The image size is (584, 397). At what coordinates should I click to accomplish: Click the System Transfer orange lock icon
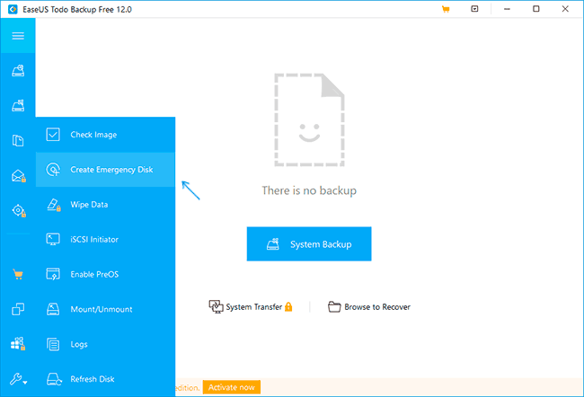(x=288, y=306)
